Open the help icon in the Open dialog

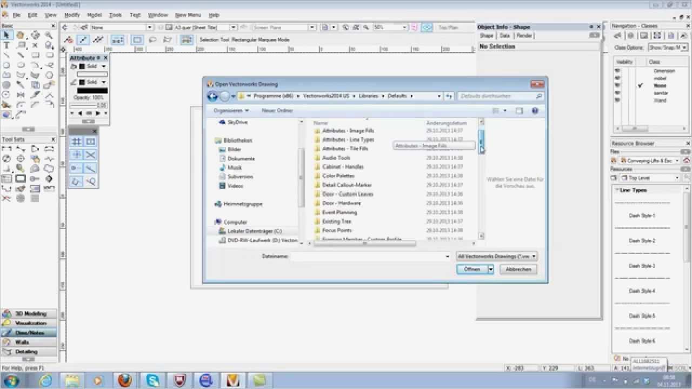point(535,111)
